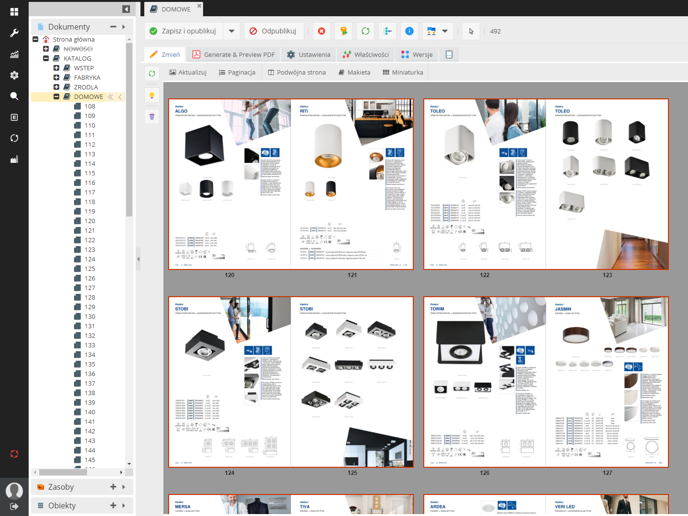This screenshot has height=516, width=688.
Task: Select page 120 in document tree
Action: tap(90, 221)
